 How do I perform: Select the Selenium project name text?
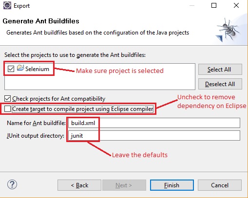37,69
